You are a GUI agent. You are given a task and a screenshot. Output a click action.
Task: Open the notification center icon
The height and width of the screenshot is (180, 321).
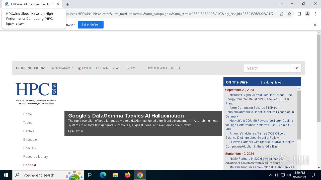pos(313,175)
